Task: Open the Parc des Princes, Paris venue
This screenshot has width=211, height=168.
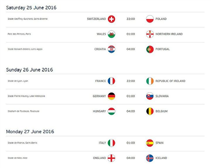Action: pos(19,34)
